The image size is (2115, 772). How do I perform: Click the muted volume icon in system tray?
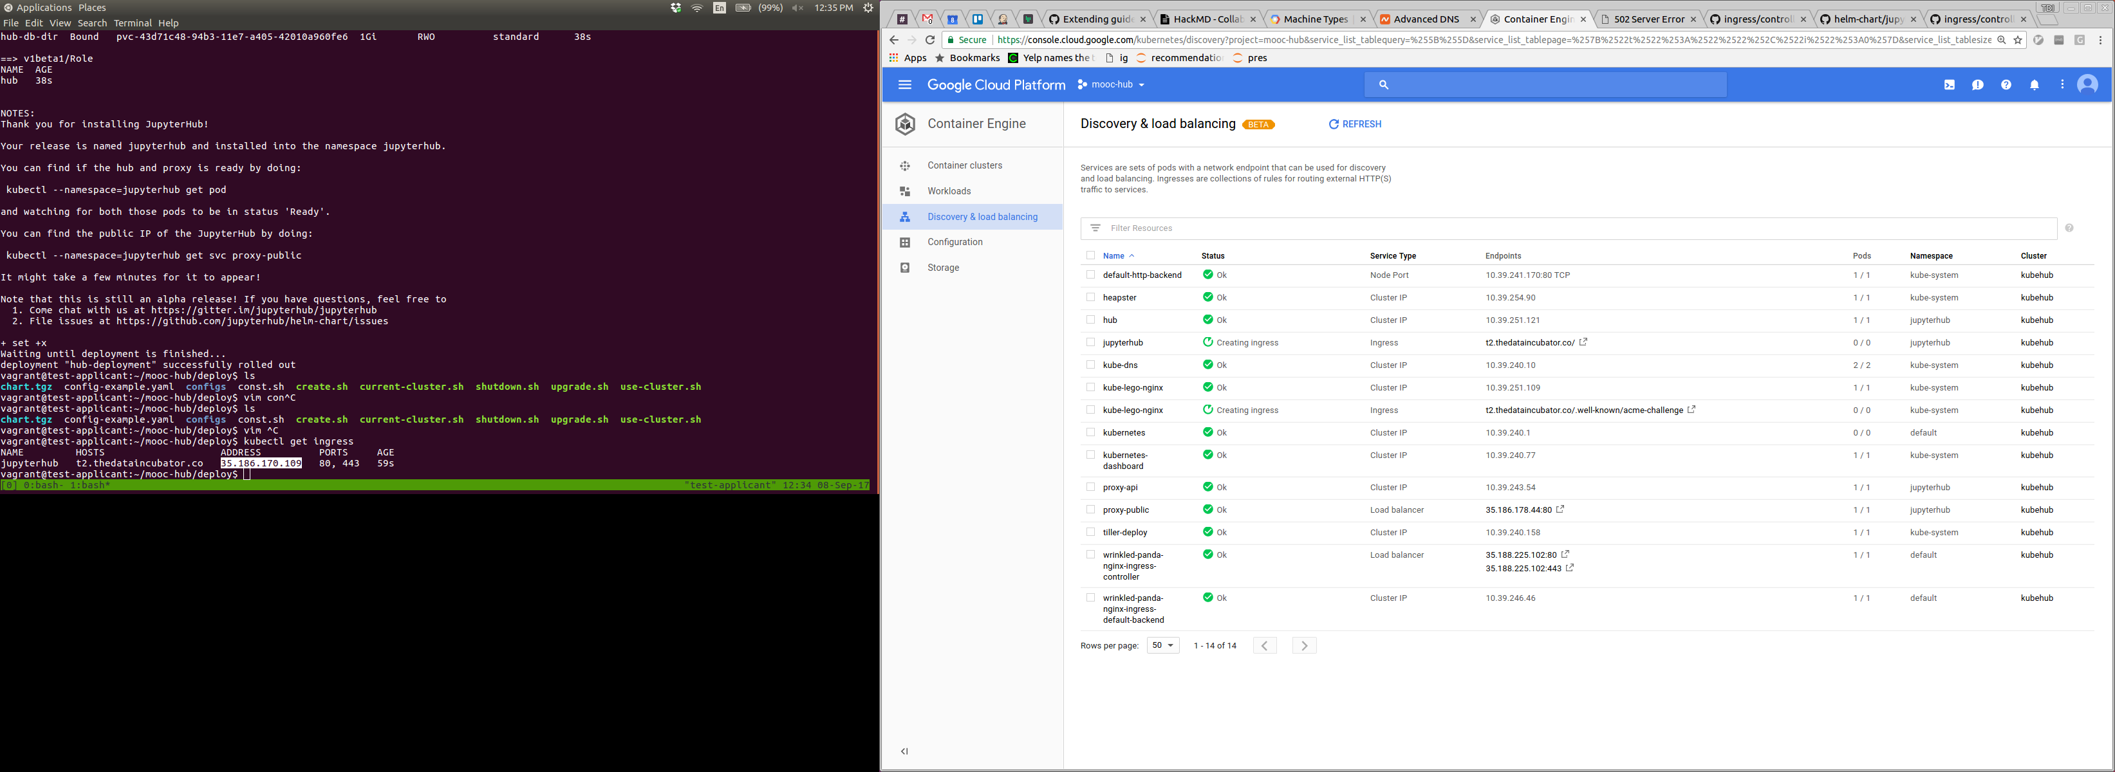pos(797,7)
